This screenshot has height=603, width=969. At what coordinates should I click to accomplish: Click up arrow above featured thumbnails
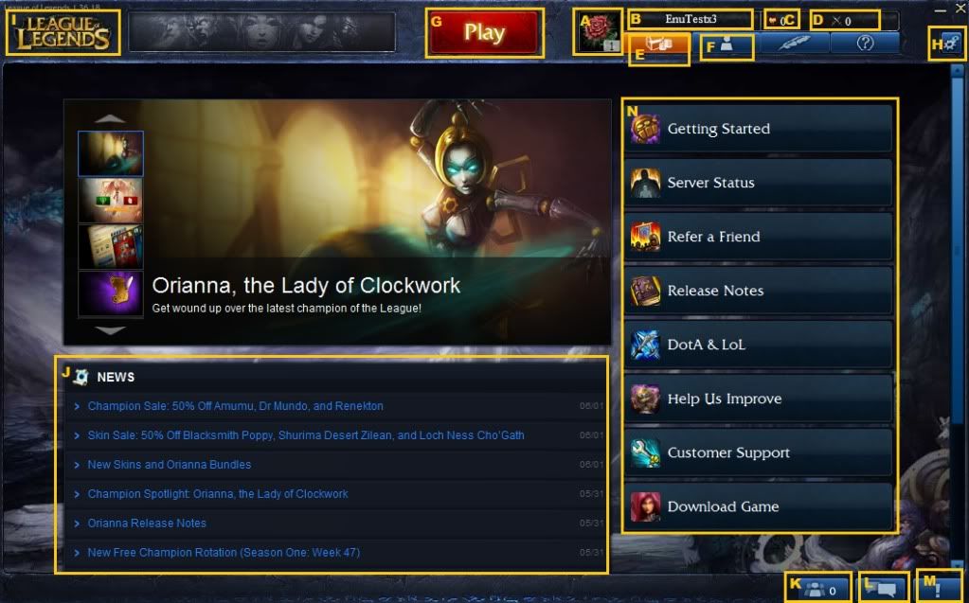pyautogui.click(x=111, y=118)
